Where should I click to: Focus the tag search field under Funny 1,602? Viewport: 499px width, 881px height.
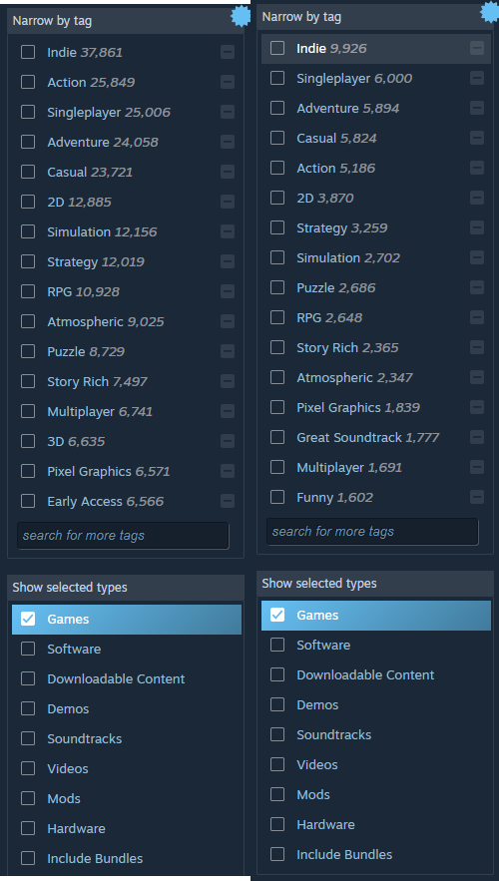(x=372, y=532)
